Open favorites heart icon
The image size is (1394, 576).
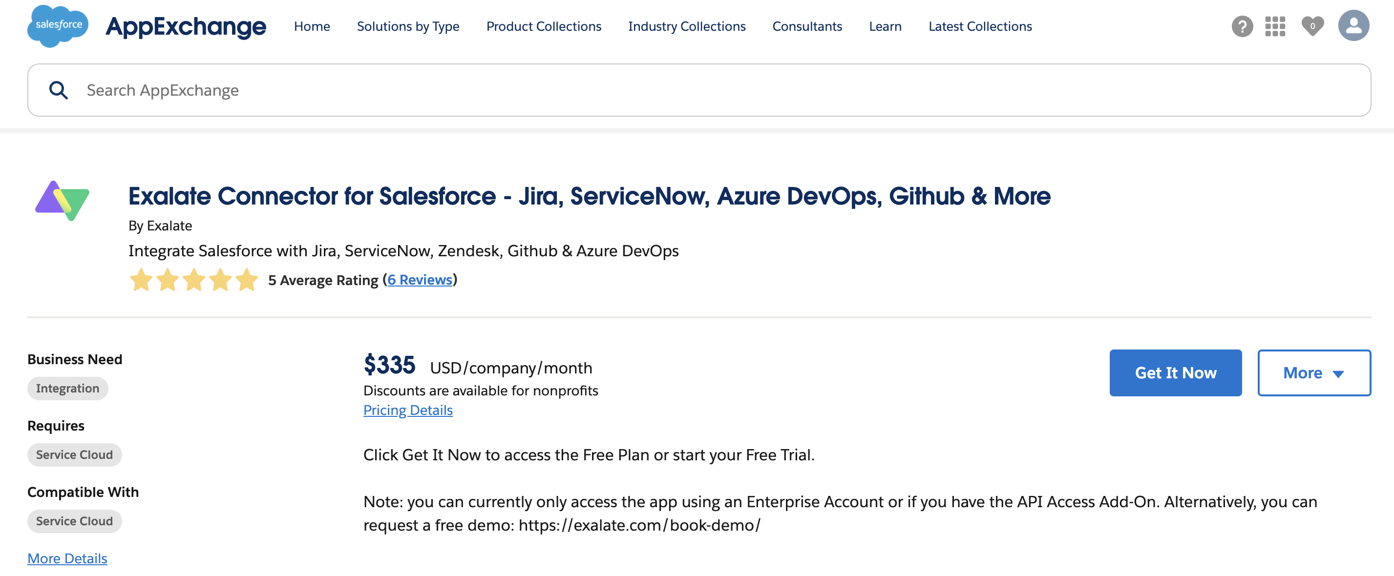click(x=1312, y=26)
